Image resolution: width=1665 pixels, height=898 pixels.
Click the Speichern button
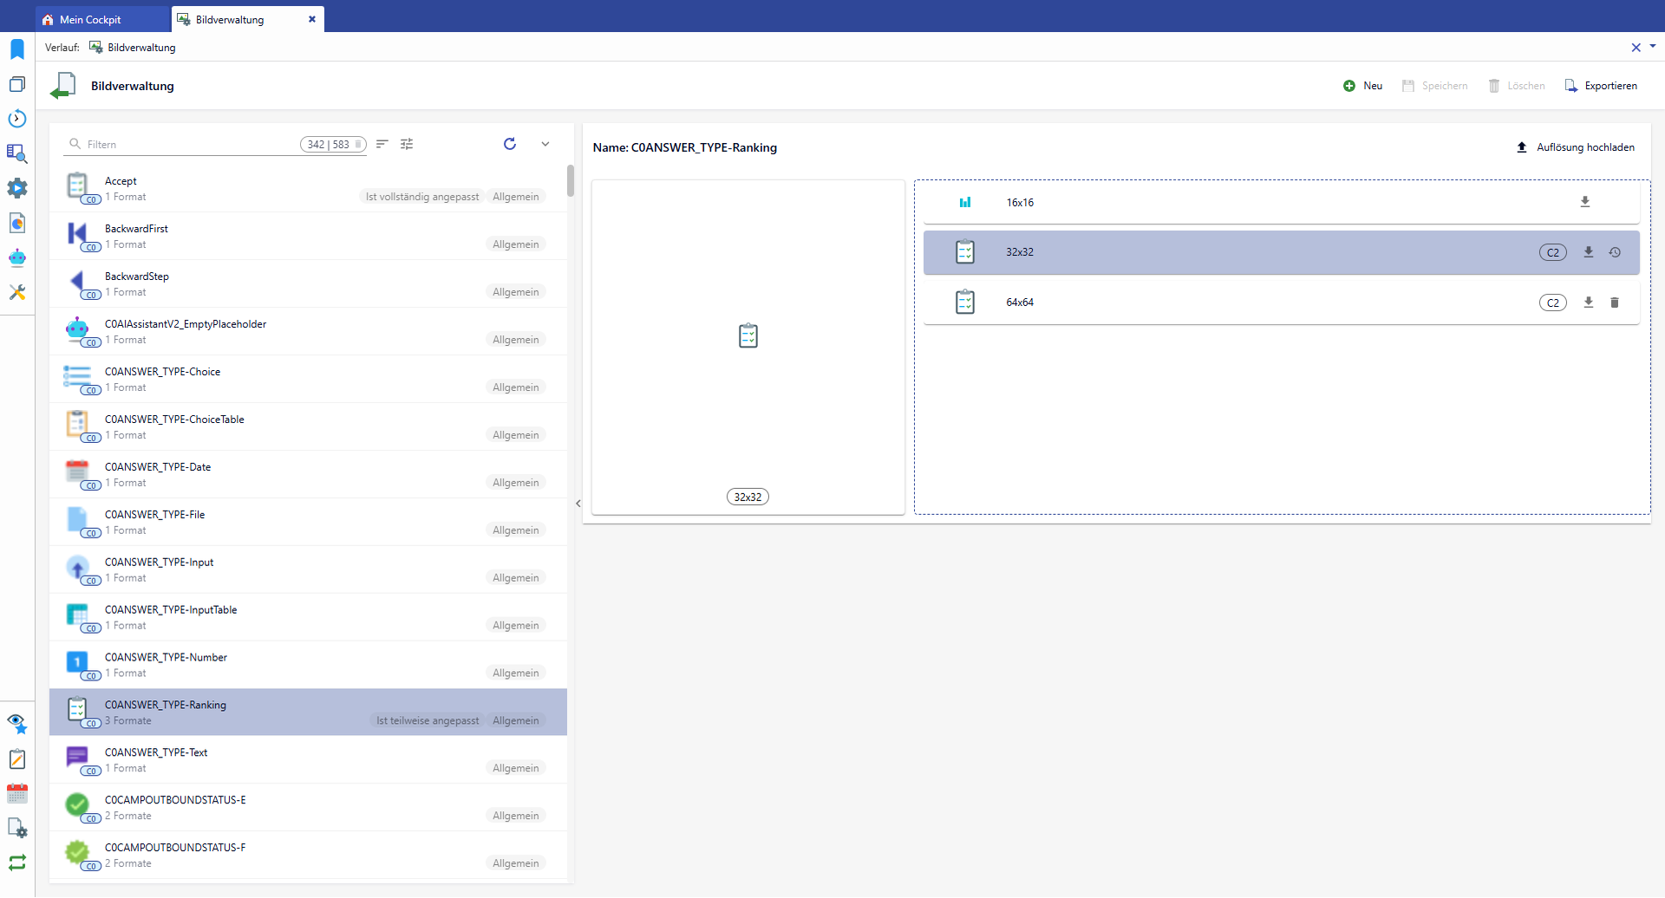1435,86
